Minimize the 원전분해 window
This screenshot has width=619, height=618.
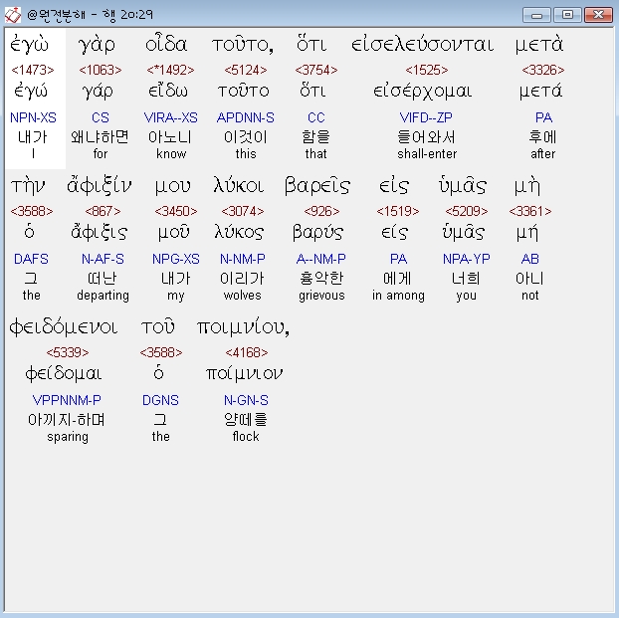(x=536, y=15)
